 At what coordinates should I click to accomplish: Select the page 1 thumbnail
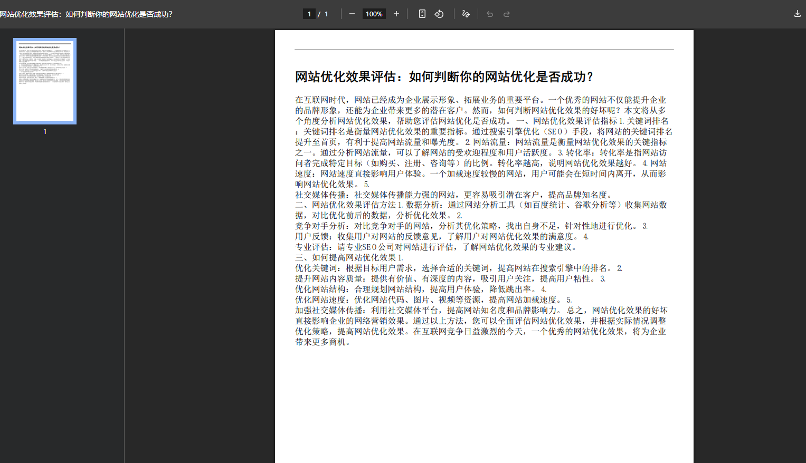(x=44, y=81)
